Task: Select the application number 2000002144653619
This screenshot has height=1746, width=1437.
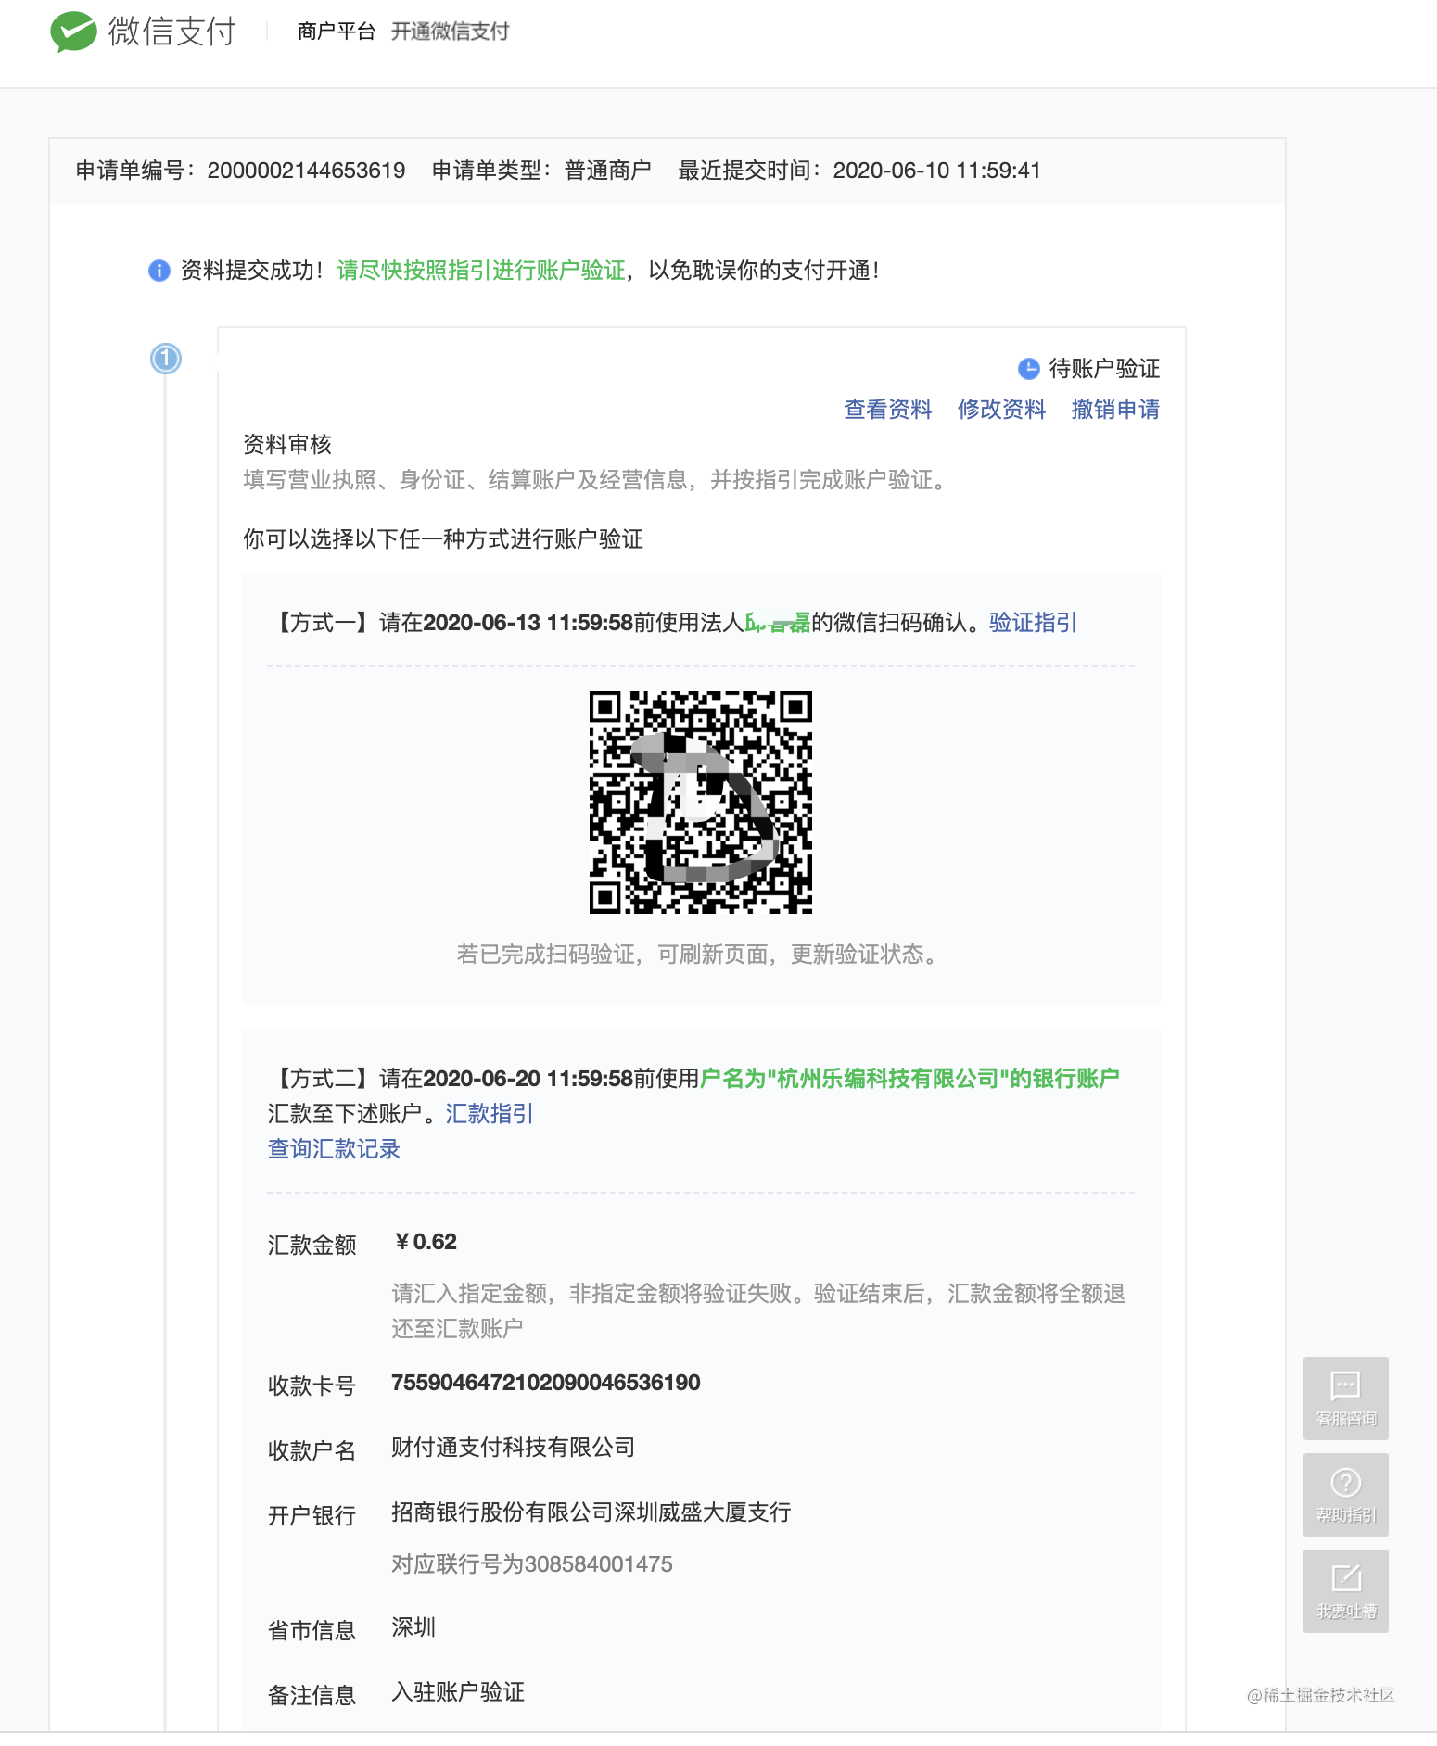Action: tap(306, 171)
